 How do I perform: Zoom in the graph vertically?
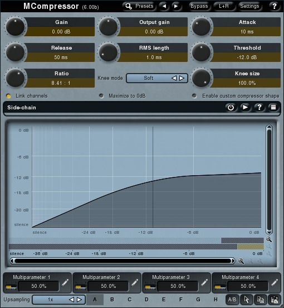point(269,239)
